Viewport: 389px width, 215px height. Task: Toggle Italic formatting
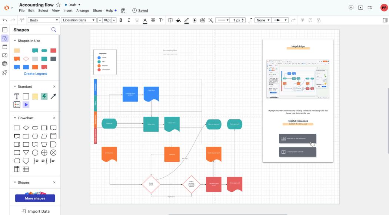129,20
